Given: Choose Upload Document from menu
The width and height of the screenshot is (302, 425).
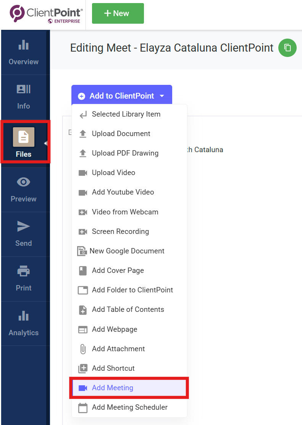Looking at the screenshot, I should (x=129, y=134).
